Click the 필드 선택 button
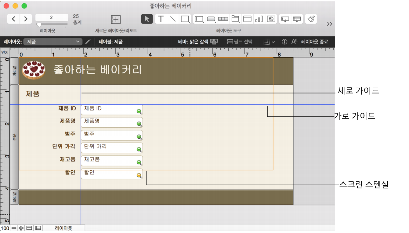Screen dimensions: 409x233 click(240, 42)
